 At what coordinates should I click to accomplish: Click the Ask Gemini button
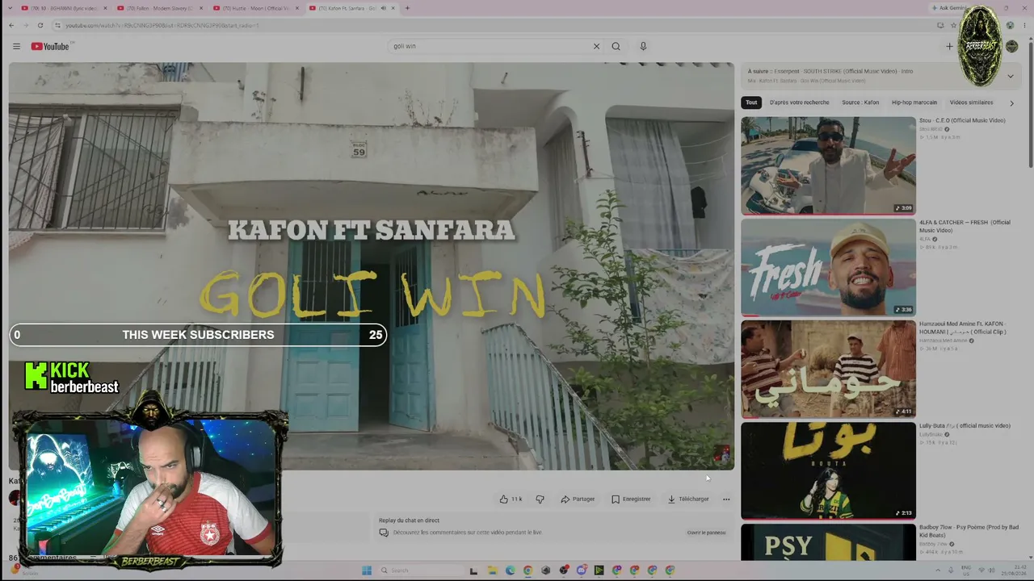click(x=947, y=8)
